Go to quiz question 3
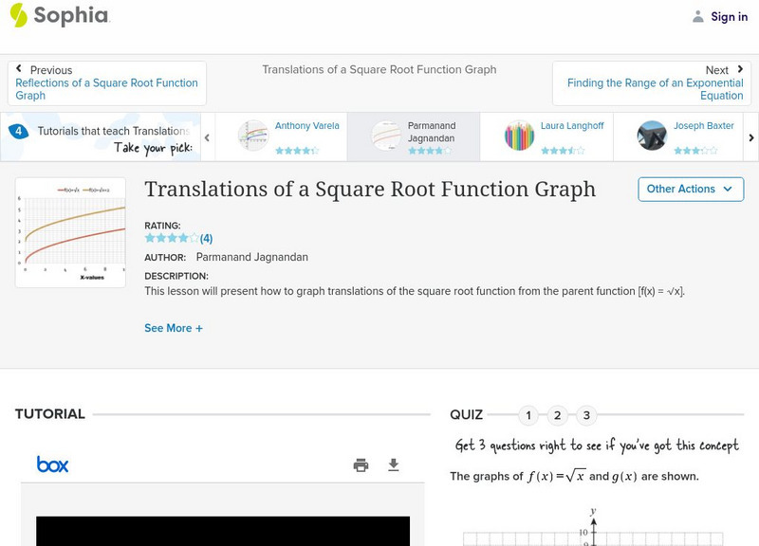 pos(586,415)
